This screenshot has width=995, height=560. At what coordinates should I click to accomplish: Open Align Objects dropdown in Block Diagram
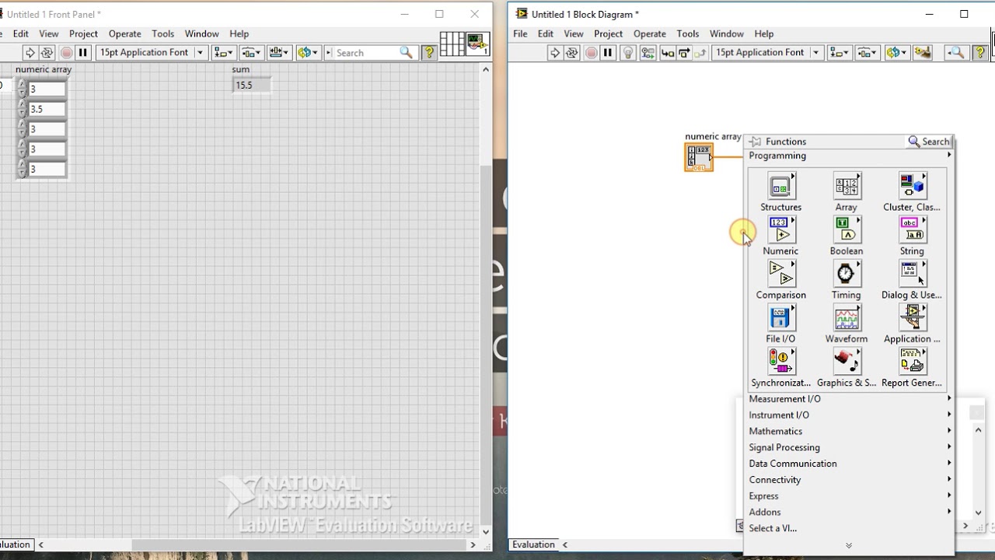(x=840, y=53)
